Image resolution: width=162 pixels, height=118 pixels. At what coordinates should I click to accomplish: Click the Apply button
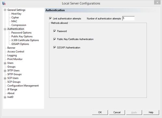134,112
